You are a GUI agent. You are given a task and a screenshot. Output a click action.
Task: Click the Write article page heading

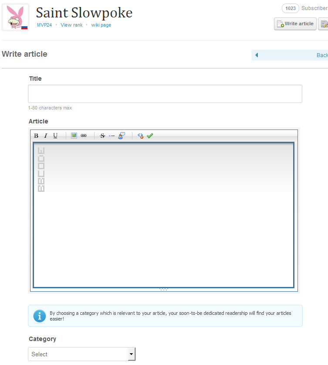[25, 54]
